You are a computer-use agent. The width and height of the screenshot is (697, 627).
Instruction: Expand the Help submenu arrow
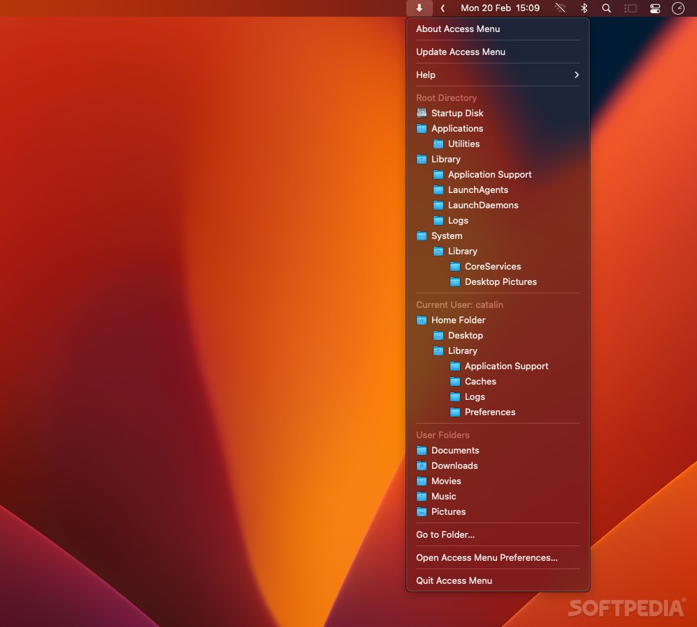tap(576, 75)
